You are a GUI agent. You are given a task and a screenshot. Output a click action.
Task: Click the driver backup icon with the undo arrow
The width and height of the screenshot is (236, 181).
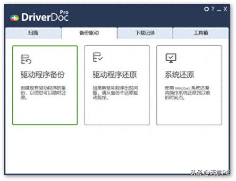coord(26,59)
